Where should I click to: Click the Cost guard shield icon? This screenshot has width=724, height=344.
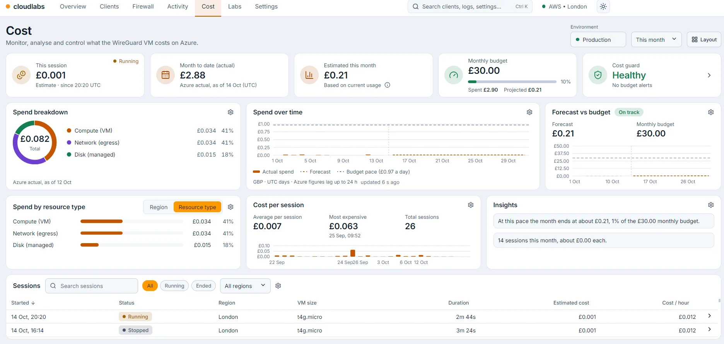coord(598,75)
